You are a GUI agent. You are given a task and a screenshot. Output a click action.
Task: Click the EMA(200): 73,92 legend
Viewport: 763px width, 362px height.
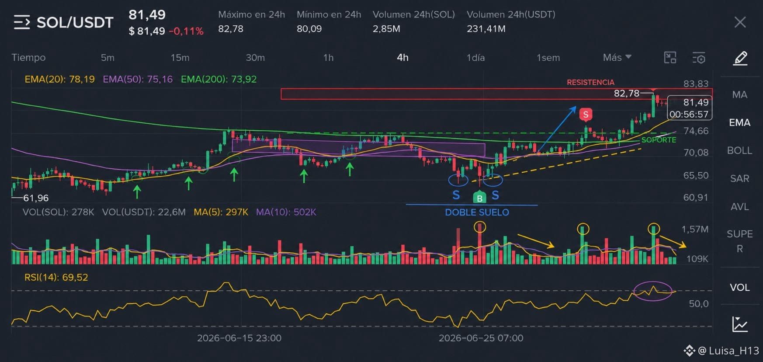(219, 79)
